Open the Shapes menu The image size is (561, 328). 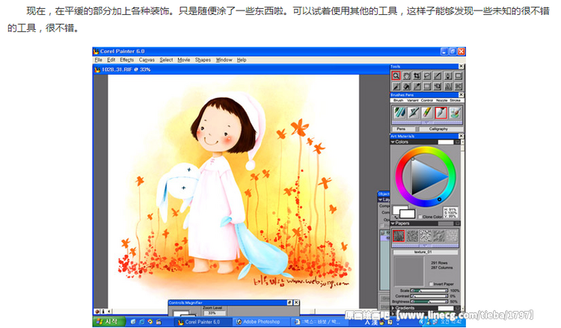[203, 60]
